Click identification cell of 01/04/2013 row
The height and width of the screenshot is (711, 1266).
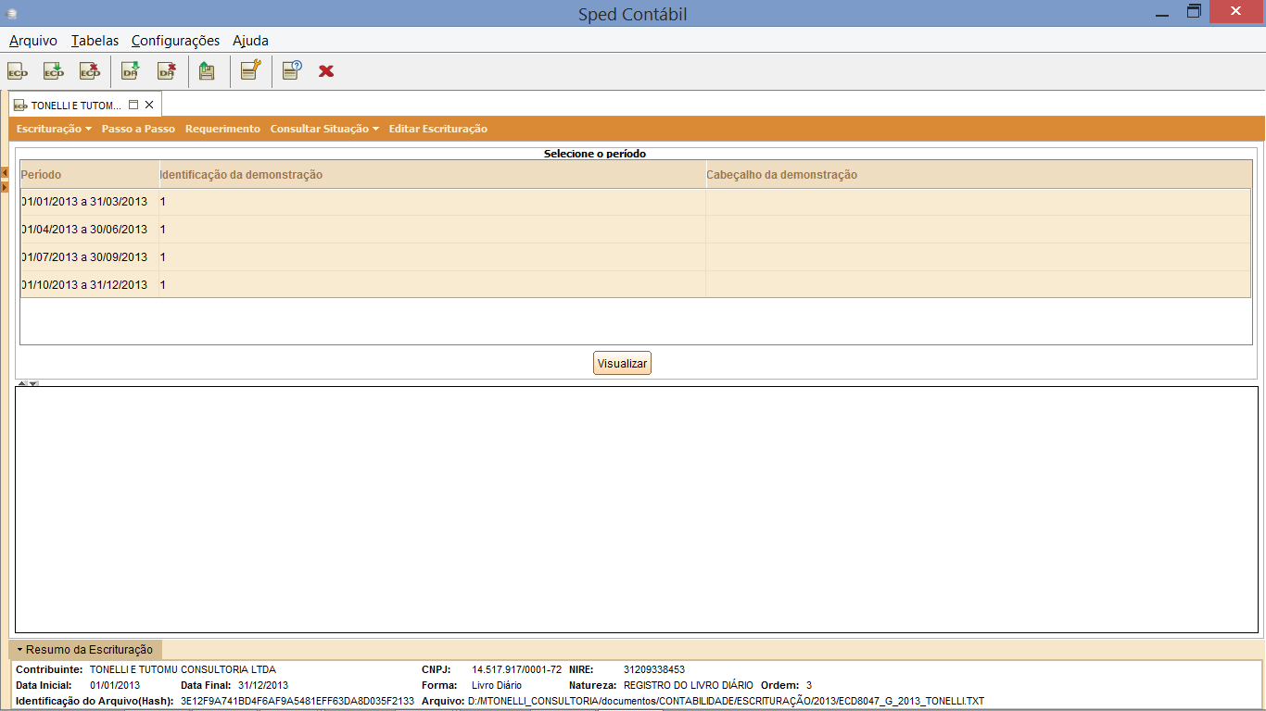[433, 230]
